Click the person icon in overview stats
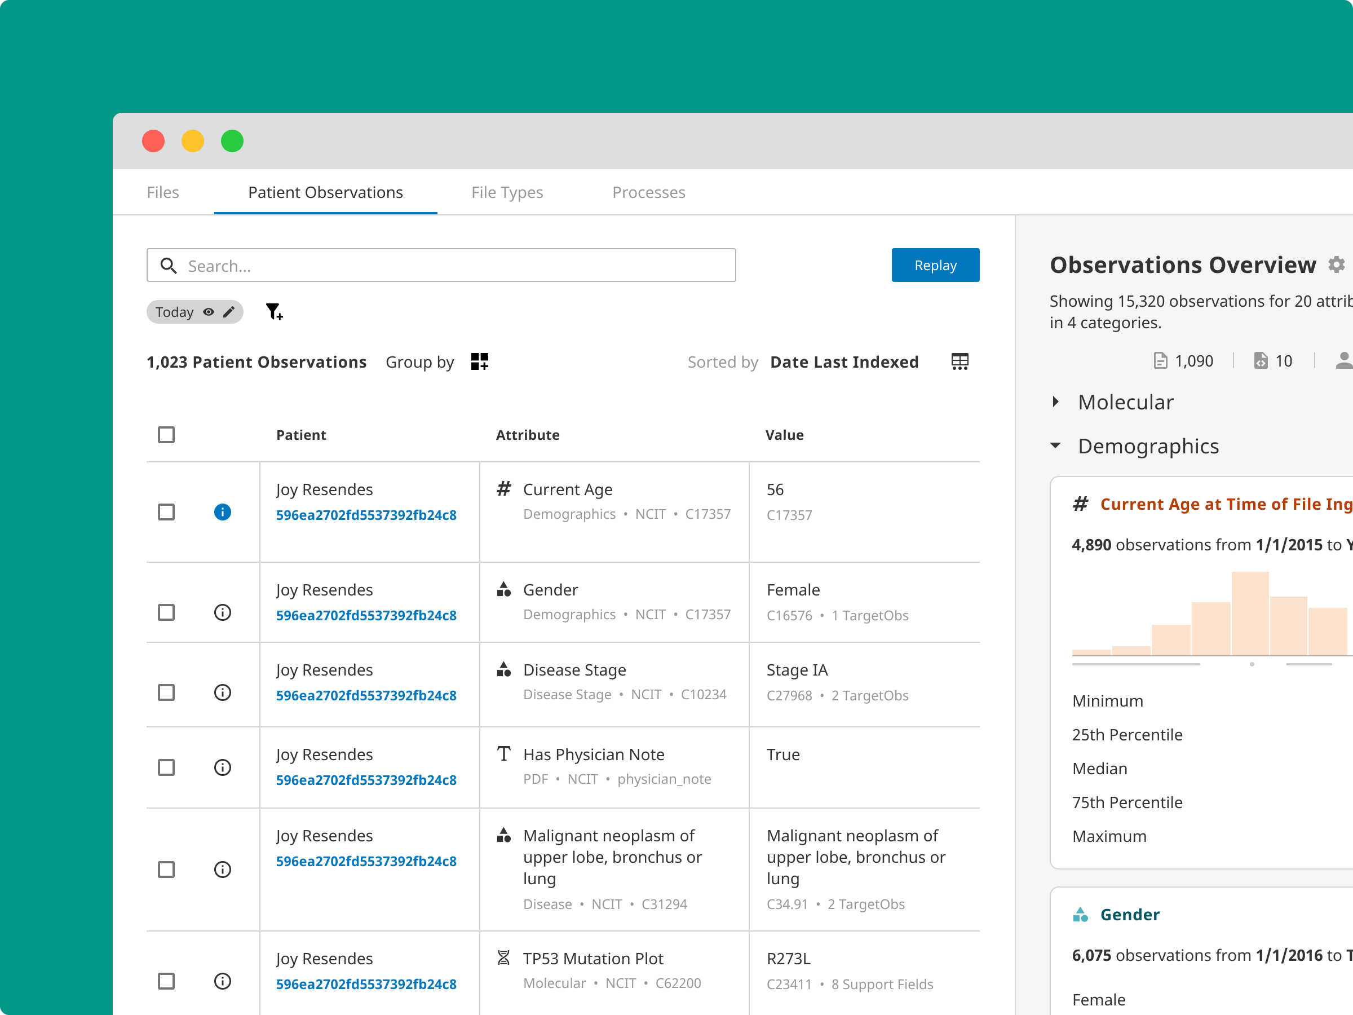The width and height of the screenshot is (1353, 1015). [x=1344, y=361]
